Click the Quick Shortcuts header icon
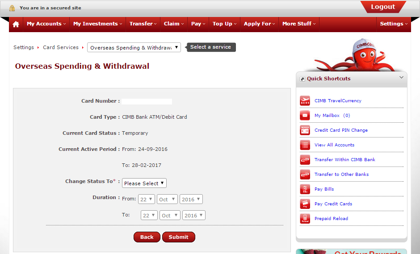420x254 pixels. pyautogui.click(x=302, y=79)
